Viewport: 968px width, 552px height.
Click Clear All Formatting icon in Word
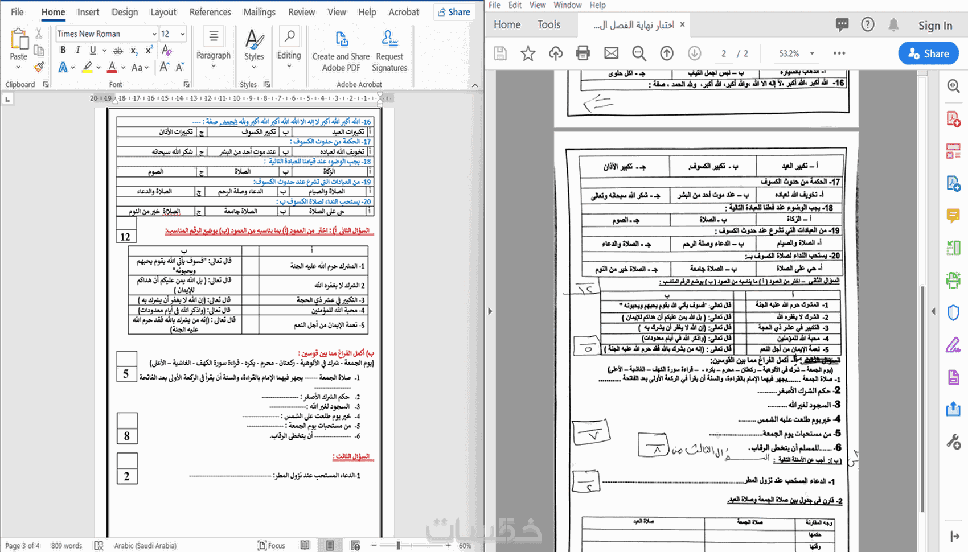166,50
